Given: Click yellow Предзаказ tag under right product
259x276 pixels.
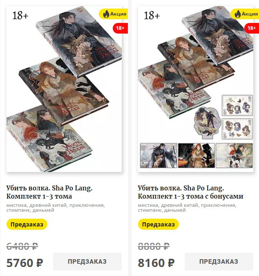Looking at the screenshot, I should 159,224.
